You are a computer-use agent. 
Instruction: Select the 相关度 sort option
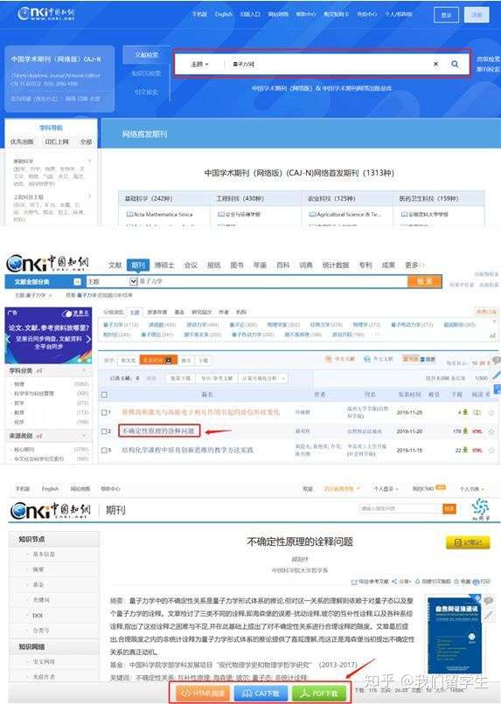128,360
